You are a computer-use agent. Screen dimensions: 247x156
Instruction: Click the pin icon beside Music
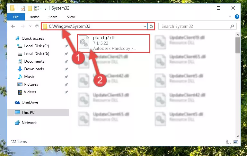click(x=66, y=77)
